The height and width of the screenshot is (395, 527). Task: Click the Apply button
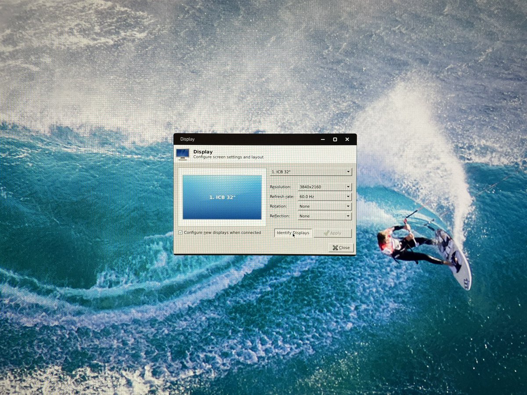click(332, 233)
